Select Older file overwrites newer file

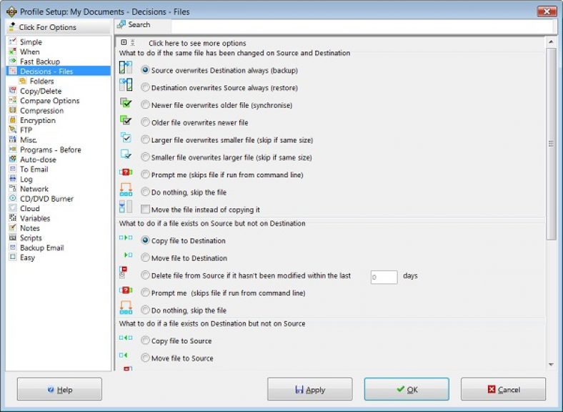(145, 122)
